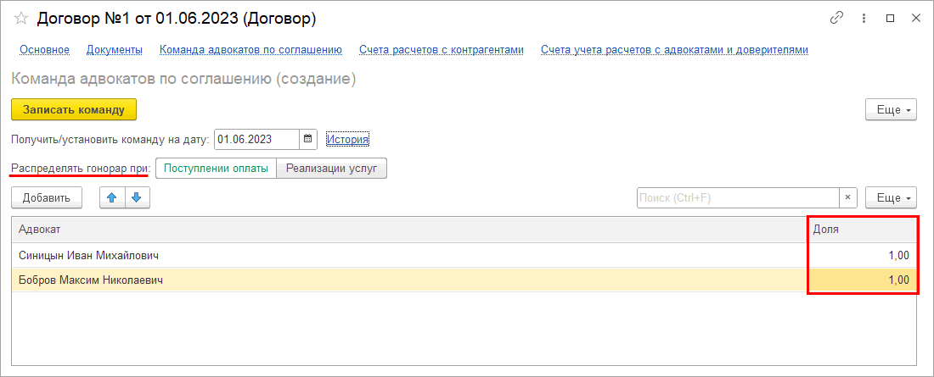Expand the upper «Еще» dropdown menu
Viewport: 934px width, 377px height.
pos(891,109)
